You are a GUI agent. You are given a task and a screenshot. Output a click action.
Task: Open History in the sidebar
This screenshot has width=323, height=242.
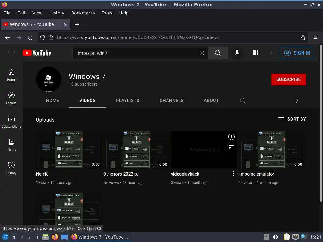pyautogui.click(x=11, y=168)
